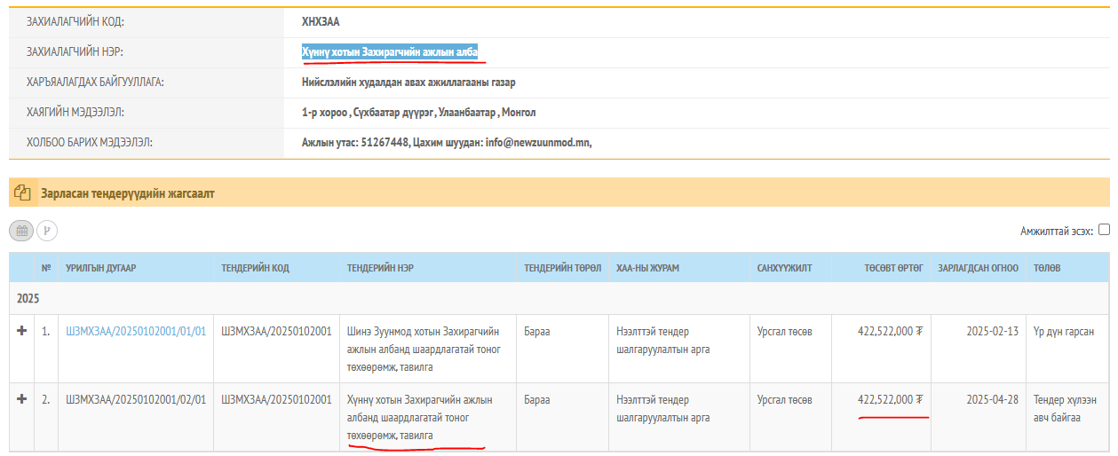Click invitation number ШЗМХЗАА/20250102001/02/01

click(136, 399)
